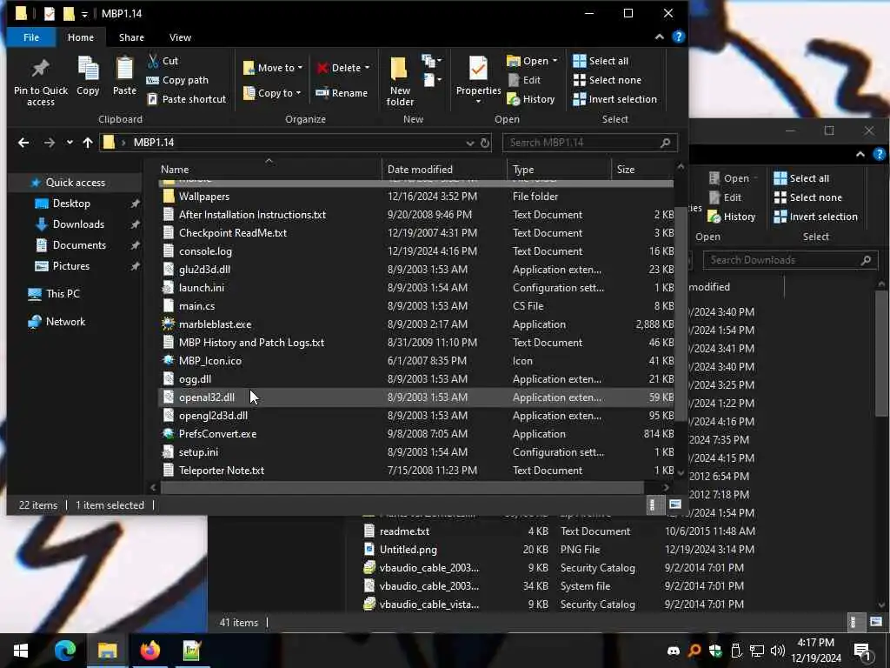Refresh the MBP1.14 folder view
890x668 pixels.
[x=485, y=143]
